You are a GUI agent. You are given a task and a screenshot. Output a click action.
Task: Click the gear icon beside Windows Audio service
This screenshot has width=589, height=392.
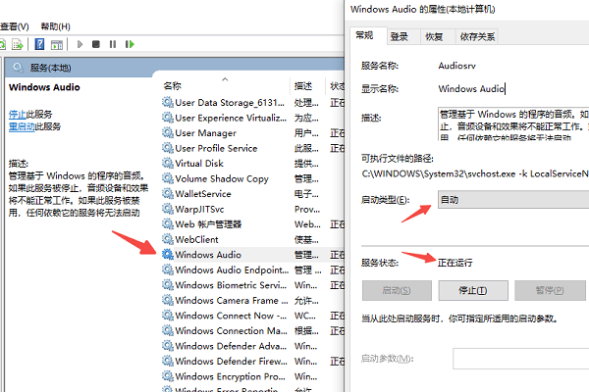pos(167,255)
